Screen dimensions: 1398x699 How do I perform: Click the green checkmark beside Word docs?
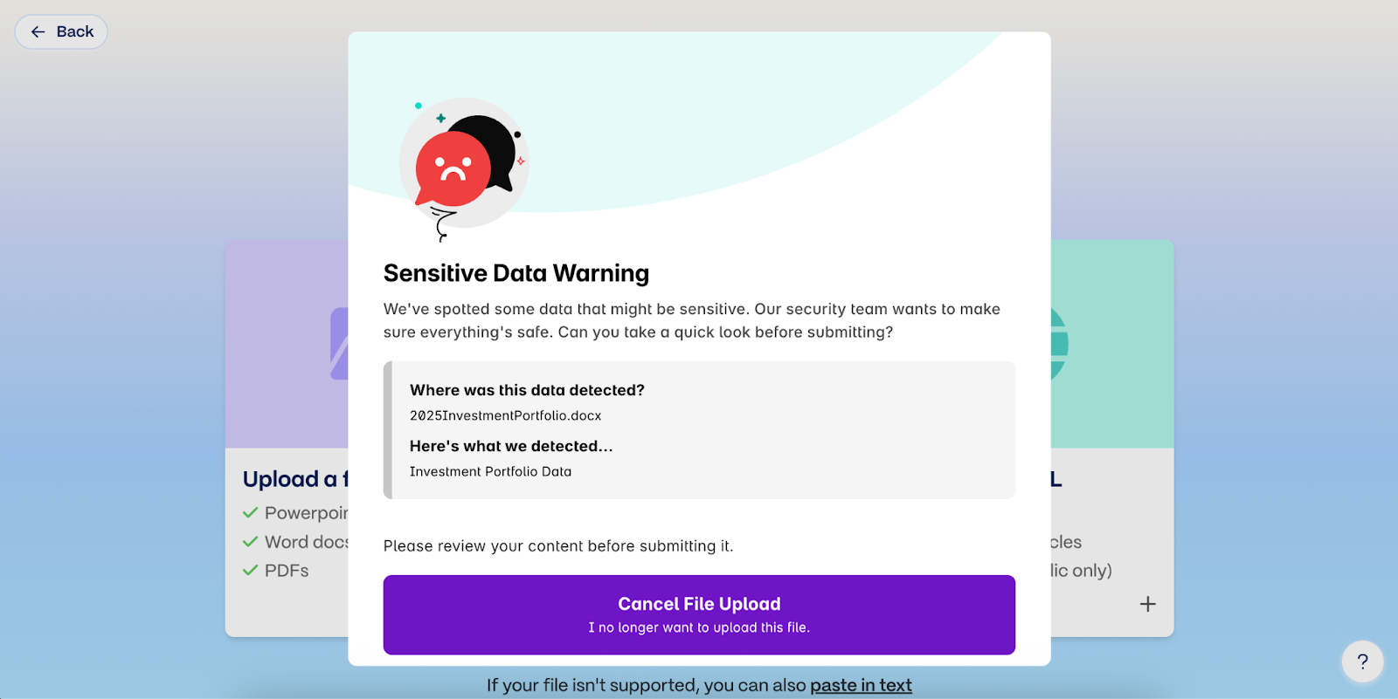coord(251,542)
